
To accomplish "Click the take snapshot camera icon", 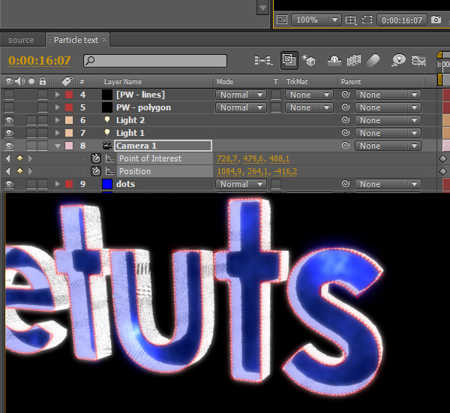I will pos(436,20).
